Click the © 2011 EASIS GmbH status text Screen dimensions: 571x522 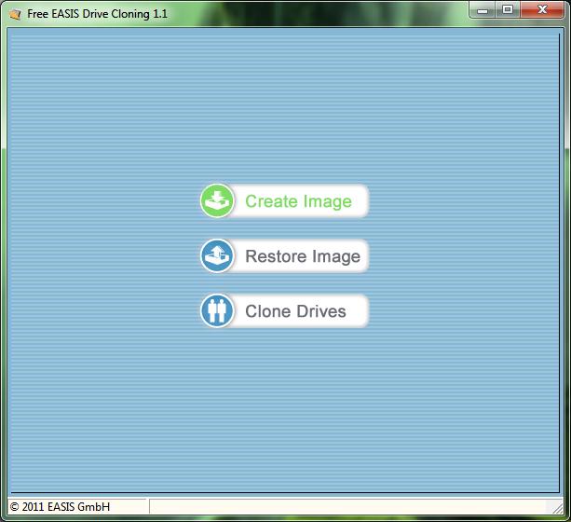[x=61, y=507]
